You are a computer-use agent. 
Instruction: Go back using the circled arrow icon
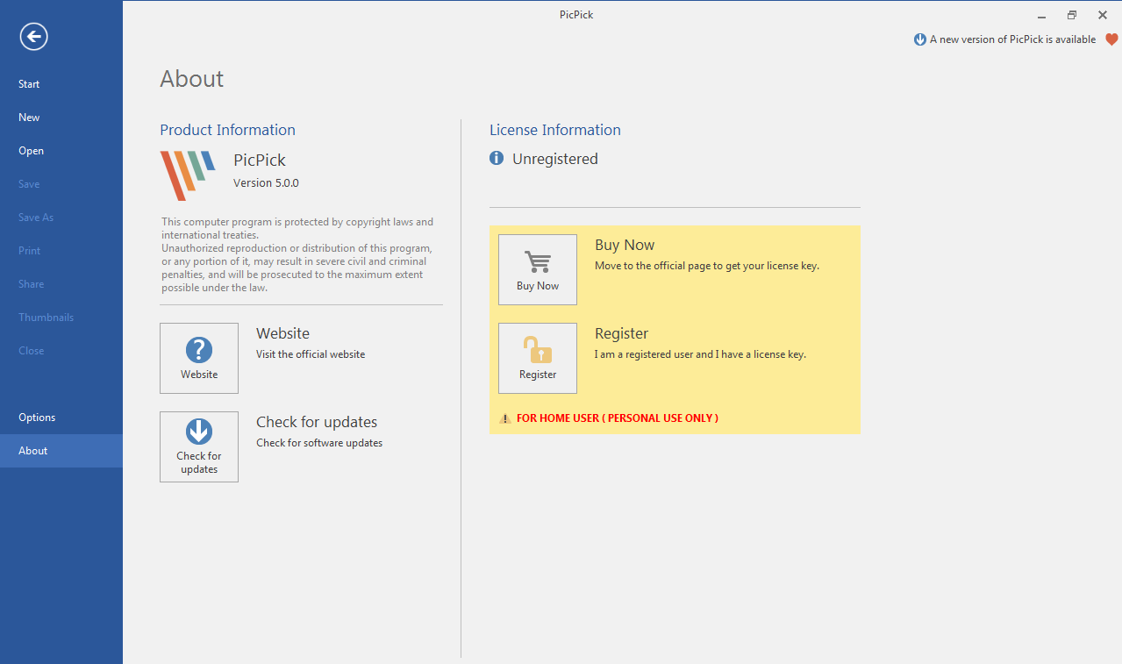[33, 36]
